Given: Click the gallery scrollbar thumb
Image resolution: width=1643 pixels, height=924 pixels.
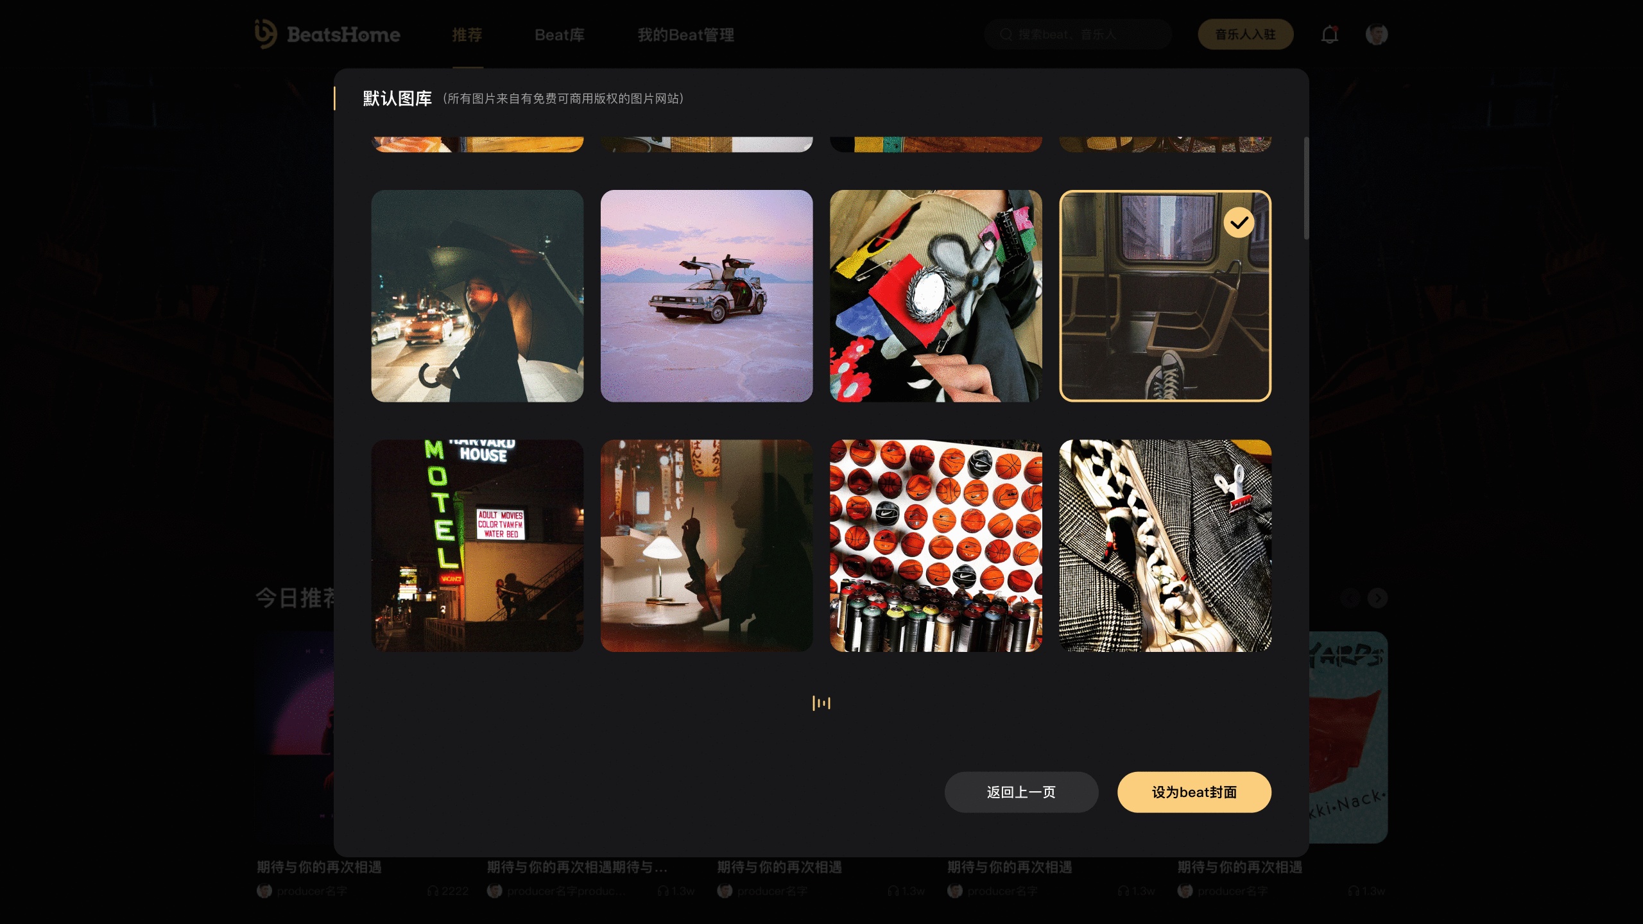Looking at the screenshot, I should click(1305, 188).
